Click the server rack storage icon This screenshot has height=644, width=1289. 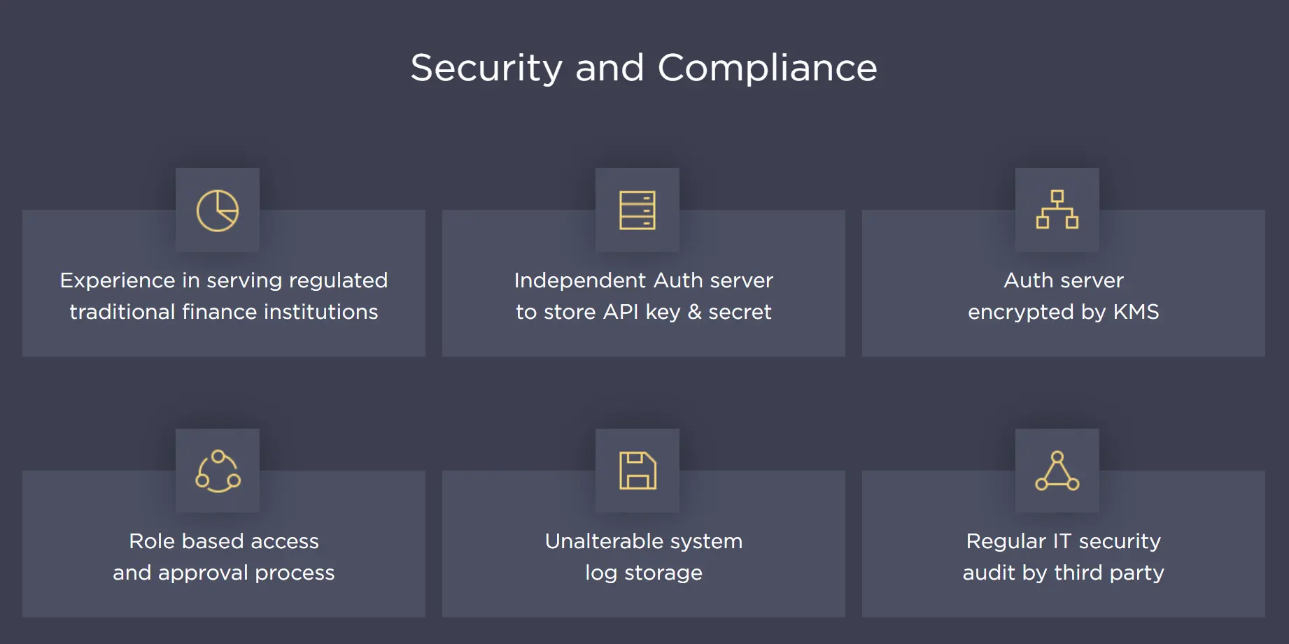(x=638, y=210)
